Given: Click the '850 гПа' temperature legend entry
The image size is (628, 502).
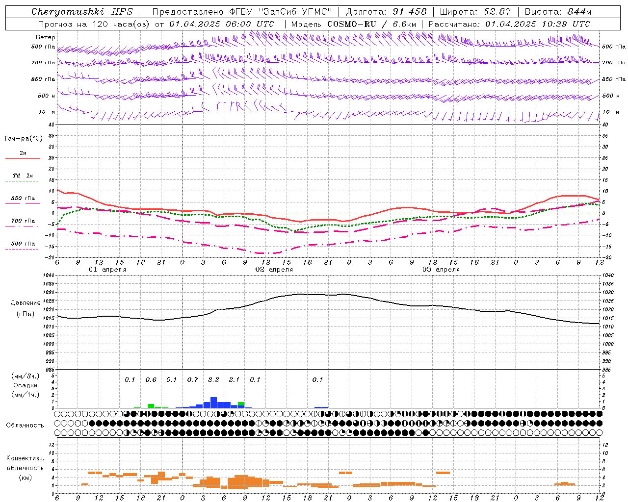Looking at the screenshot, I should coord(23,199).
